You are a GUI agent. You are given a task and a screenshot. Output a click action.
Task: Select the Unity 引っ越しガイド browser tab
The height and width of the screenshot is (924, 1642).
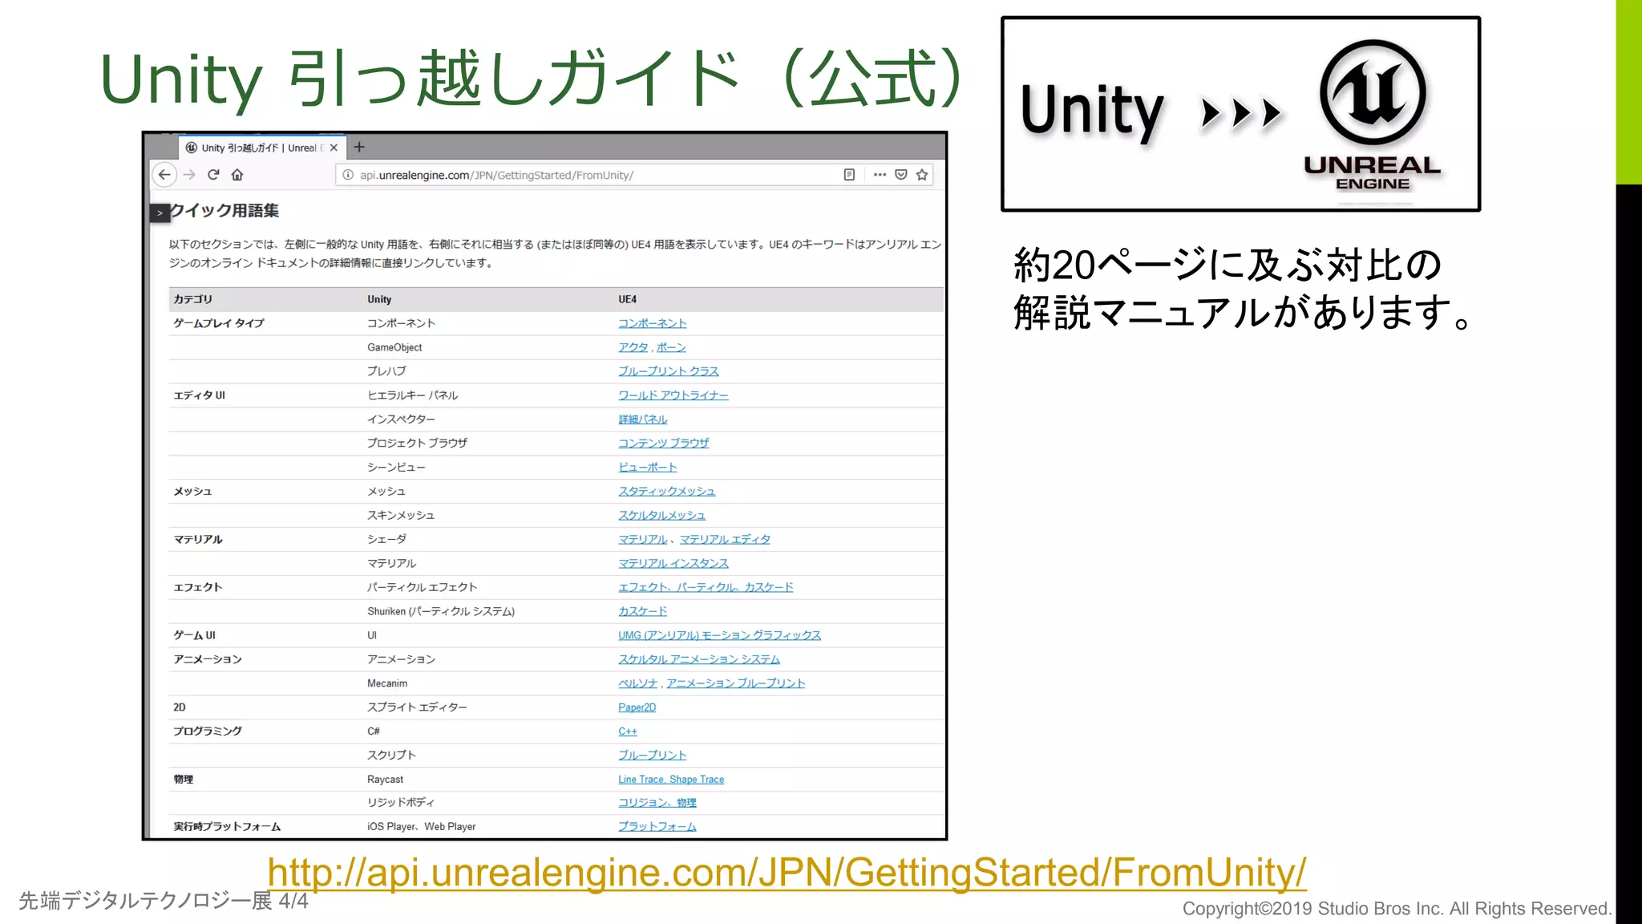[261, 148]
